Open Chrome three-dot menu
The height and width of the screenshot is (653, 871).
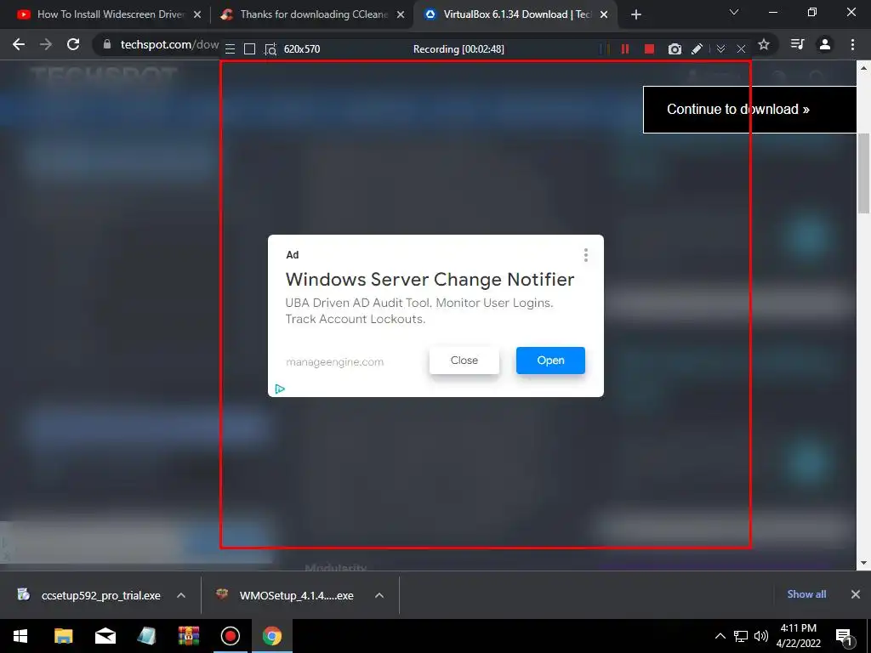point(852,44)
